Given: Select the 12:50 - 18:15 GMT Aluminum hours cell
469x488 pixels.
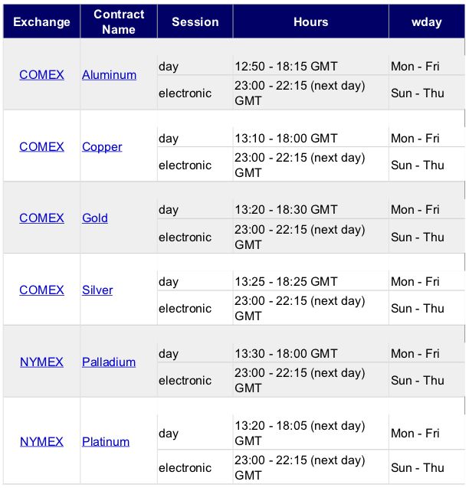Looking at the screenshot, I should coord(311,66).
